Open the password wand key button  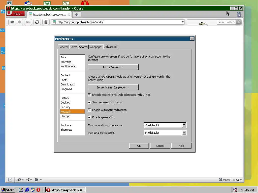(x=28, y=22)
